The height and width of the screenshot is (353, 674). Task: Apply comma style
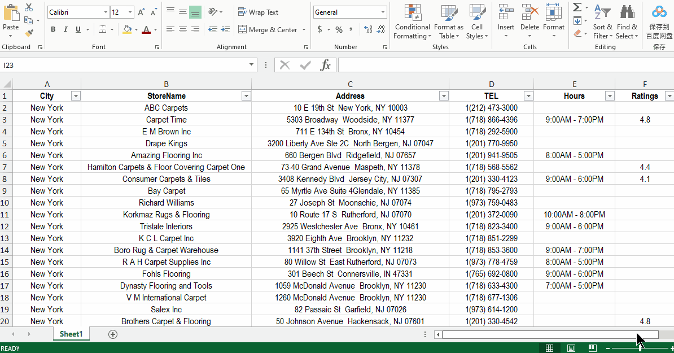tap(351, 29)
